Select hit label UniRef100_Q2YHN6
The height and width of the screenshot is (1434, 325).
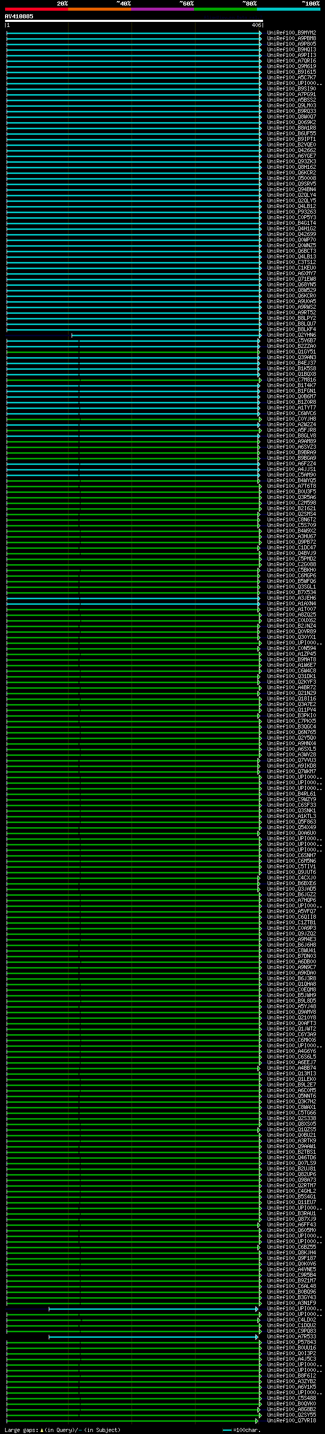click(x=291, y=335)
